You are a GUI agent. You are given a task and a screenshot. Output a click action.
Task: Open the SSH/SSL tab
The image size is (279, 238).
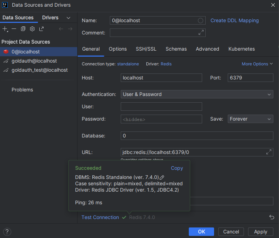tap(146, 49)
